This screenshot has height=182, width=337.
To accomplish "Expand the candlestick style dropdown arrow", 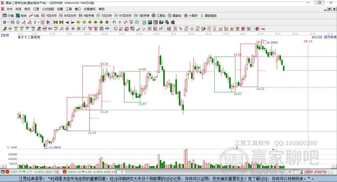I will pyautogui.click(x=39, y=22).
